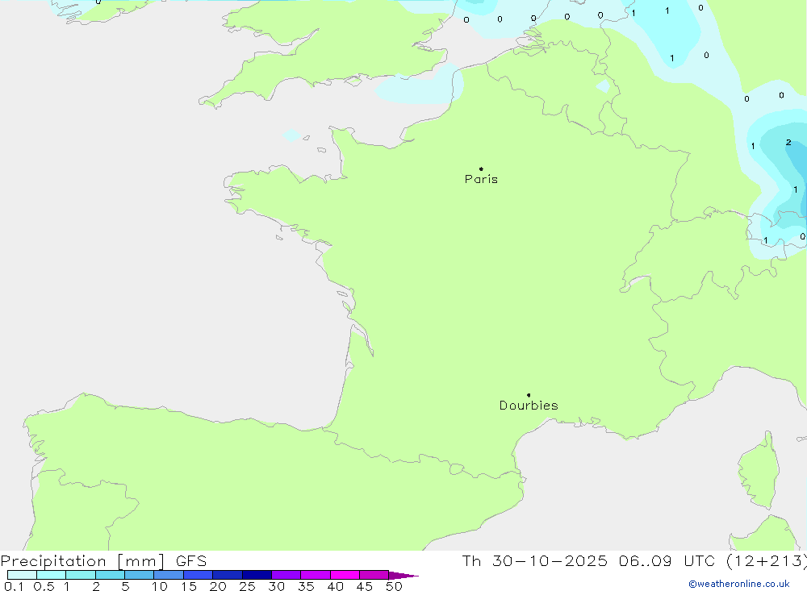Pick the 20 mm dark blue swatch
The width and height of the screenshot is (807, 591).
tap(227, 575)
